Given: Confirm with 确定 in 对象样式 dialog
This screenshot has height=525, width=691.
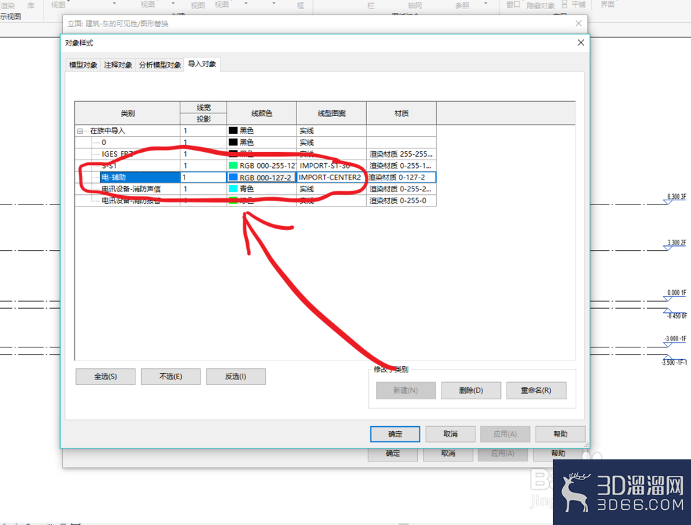Looking at the screenshot, I should (395, 434).
